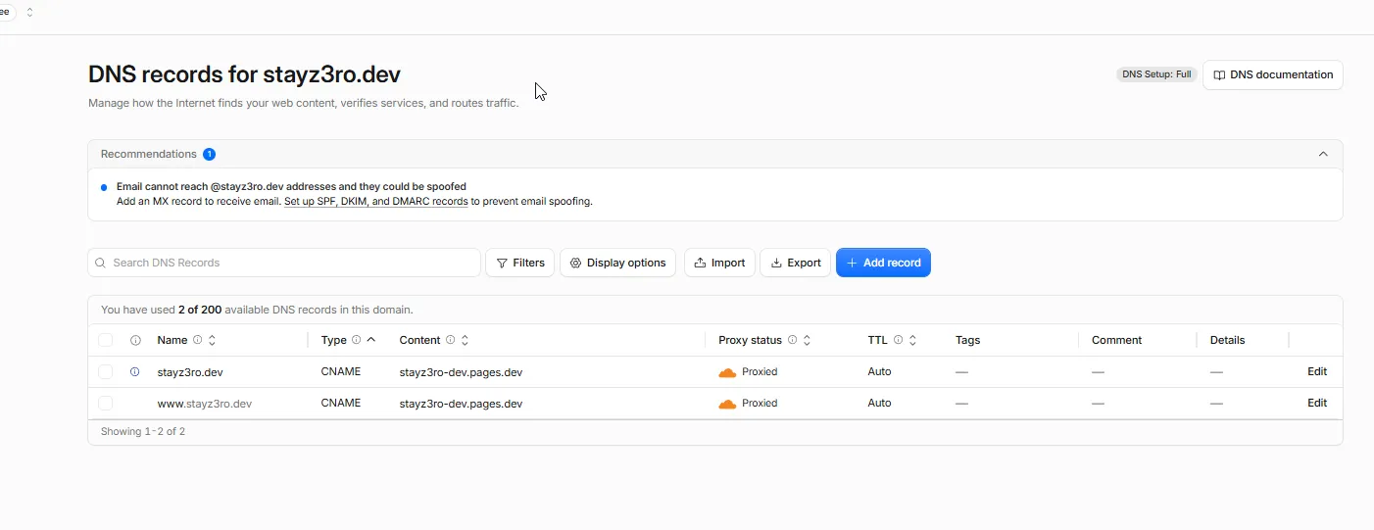
Task: Click CNAME in the stayz3ro.dev row
Action: click(x=341, y=371)
